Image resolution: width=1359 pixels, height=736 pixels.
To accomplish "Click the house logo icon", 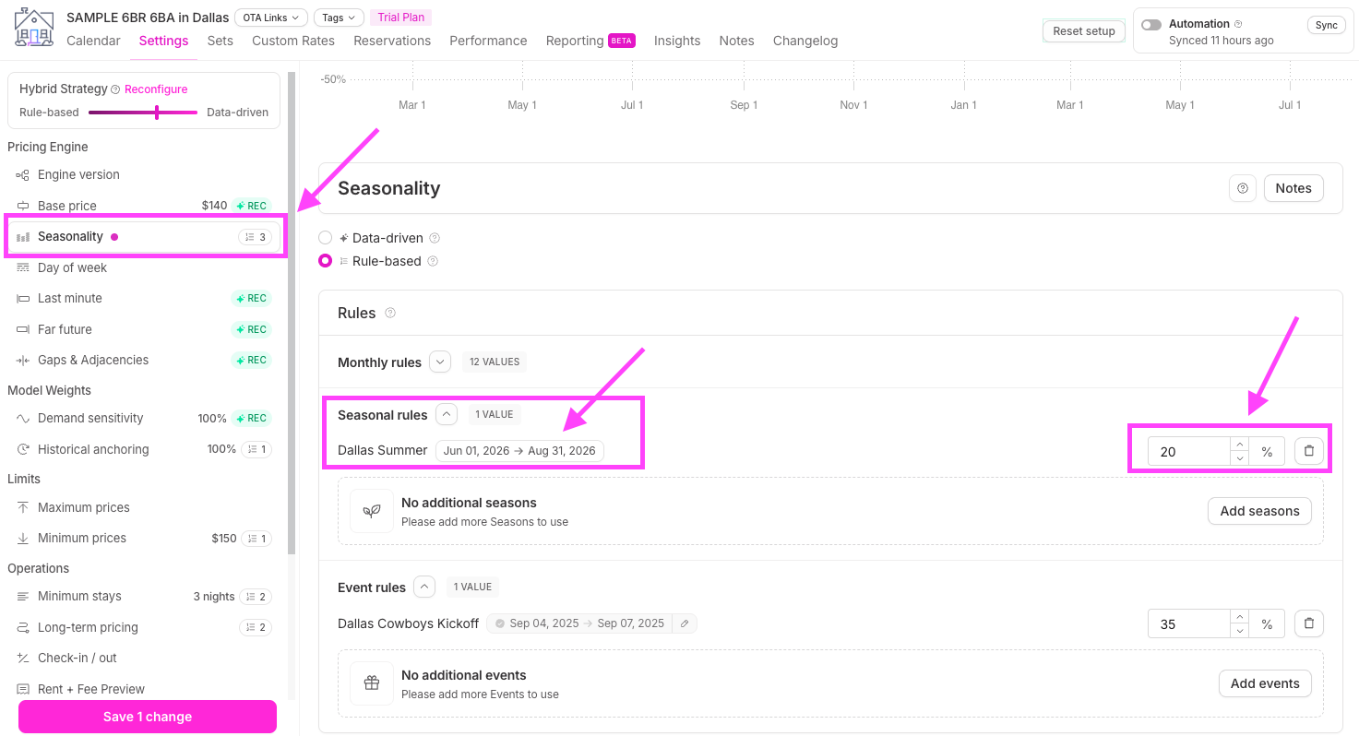I will tap(34, 28).
